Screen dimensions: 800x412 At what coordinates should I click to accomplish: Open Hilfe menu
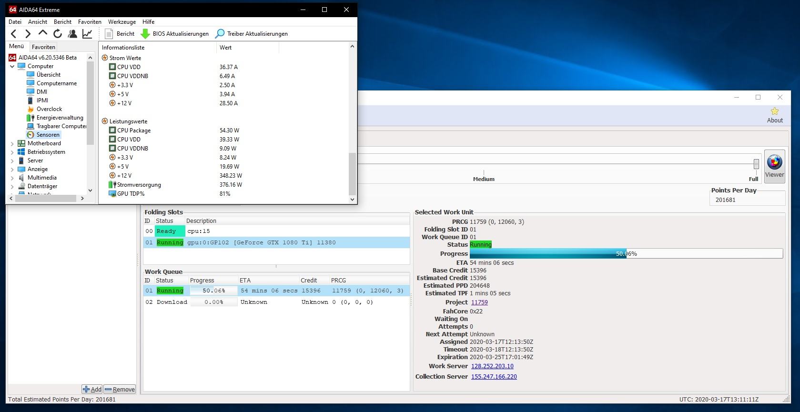(148, 21)
